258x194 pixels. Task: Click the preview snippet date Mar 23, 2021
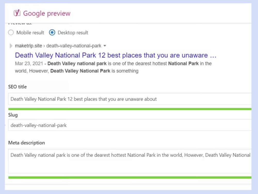(x=29, y=64)
